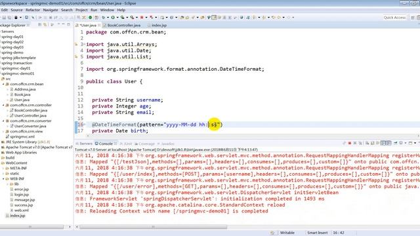The width and height of the screenshot is (420, 236).
Task: Open the Edit menu
Action: point(5,10)
